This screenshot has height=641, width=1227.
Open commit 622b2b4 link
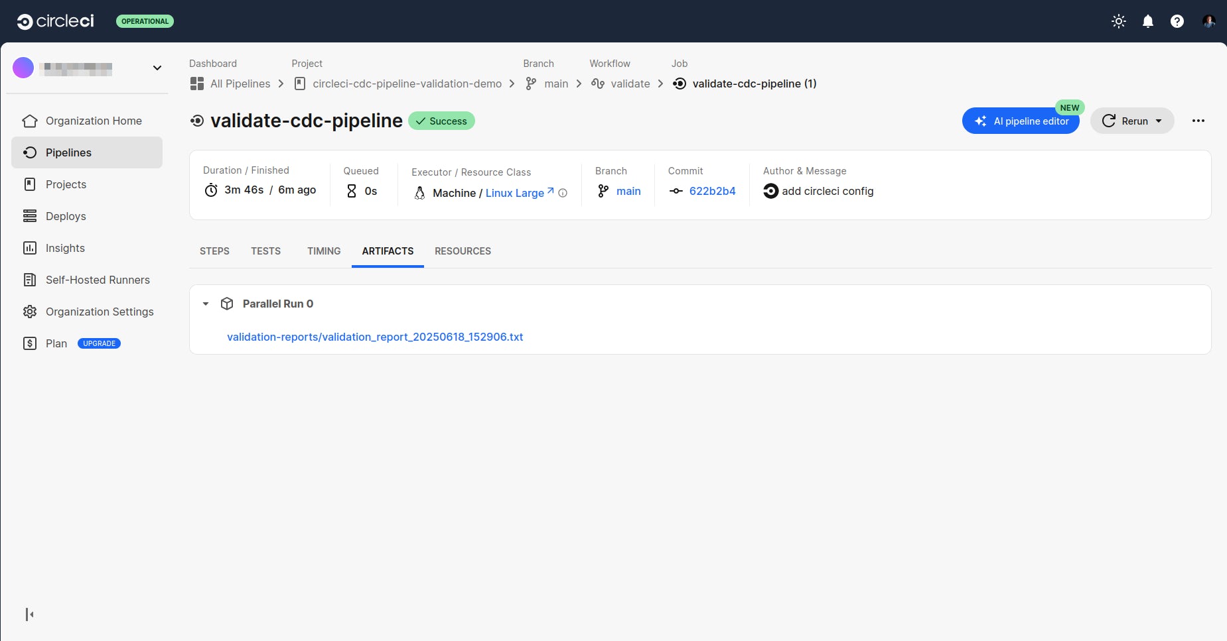[713, 191]
